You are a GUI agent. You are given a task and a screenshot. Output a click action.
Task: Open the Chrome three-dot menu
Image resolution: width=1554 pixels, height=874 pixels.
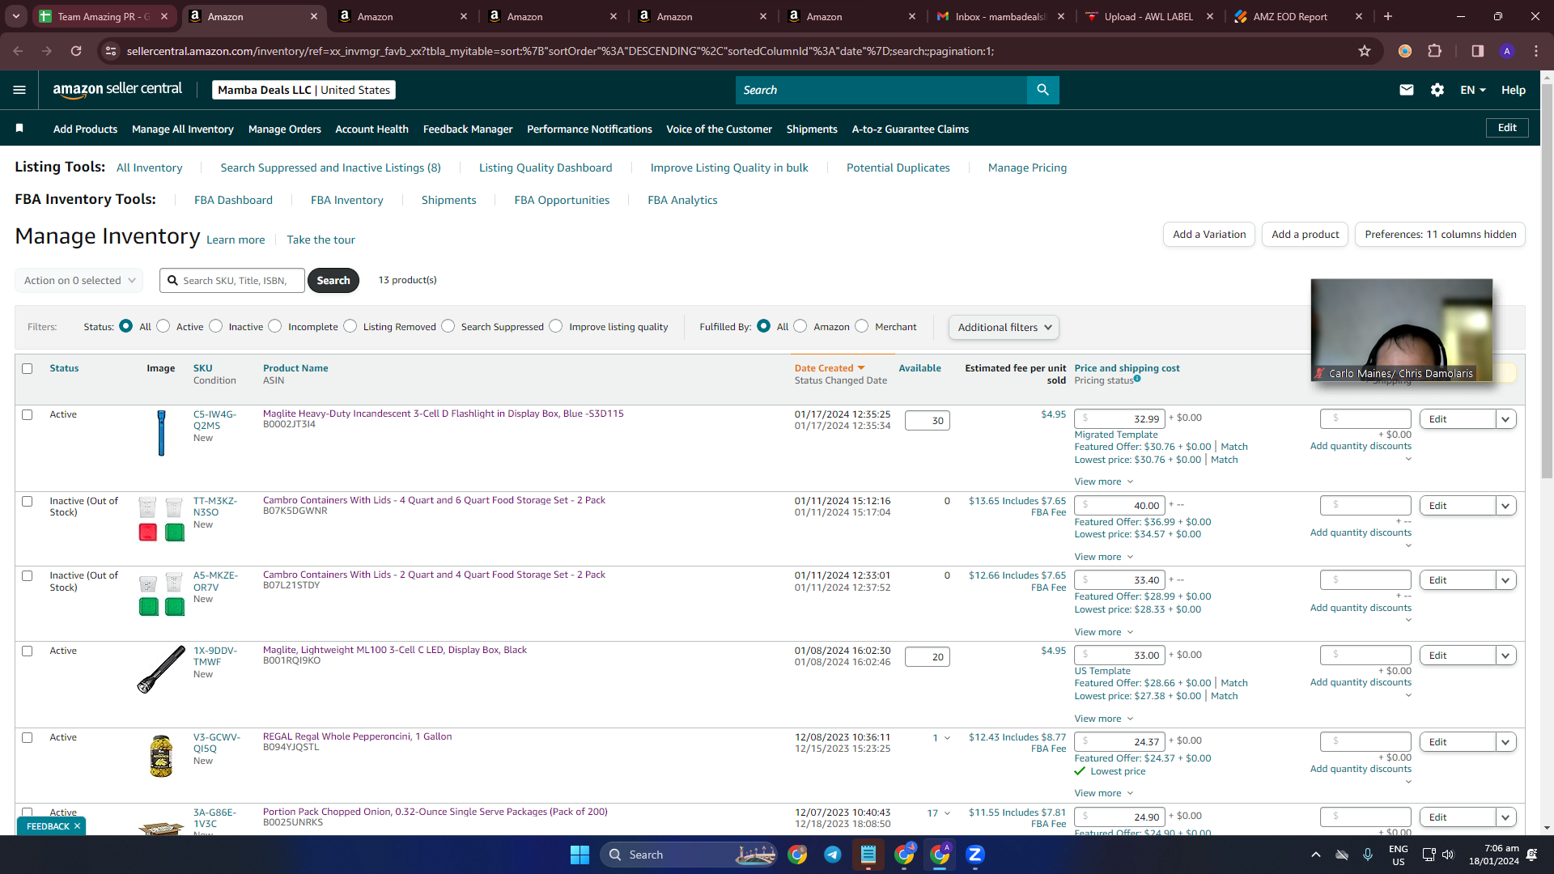[x=1536, y=51]
